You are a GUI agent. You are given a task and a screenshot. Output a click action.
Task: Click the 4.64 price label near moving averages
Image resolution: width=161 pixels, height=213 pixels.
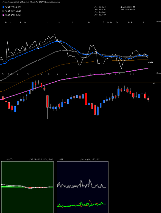pos(150,63)
